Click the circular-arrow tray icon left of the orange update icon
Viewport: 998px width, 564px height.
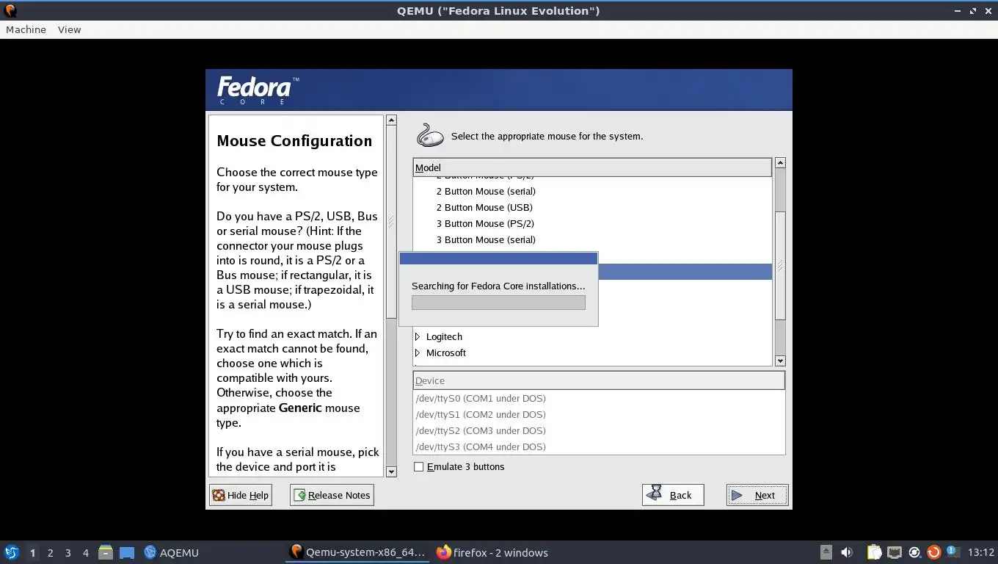[x=914, y=552]
